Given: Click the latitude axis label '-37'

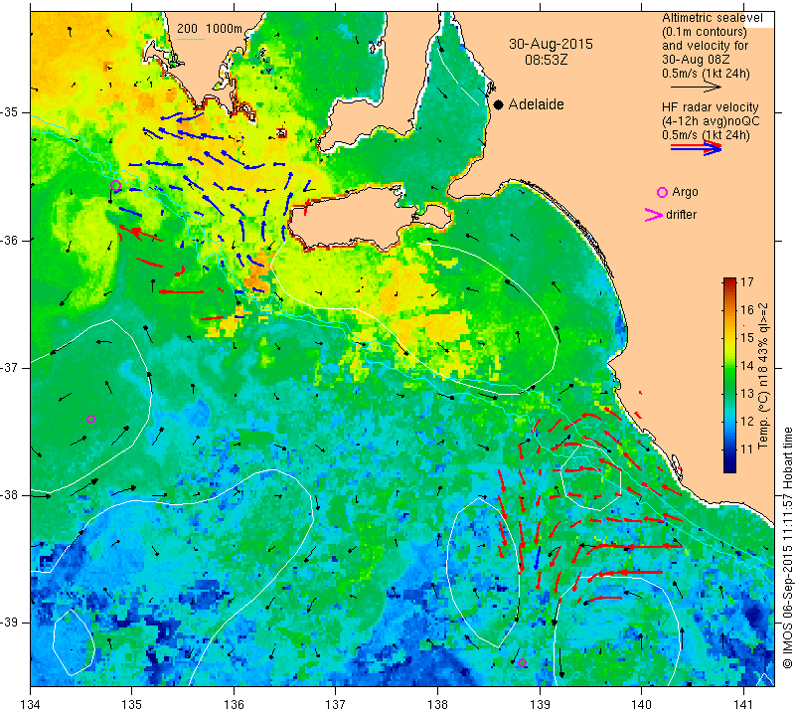Looking at the screenshot, I should [10, 367].
